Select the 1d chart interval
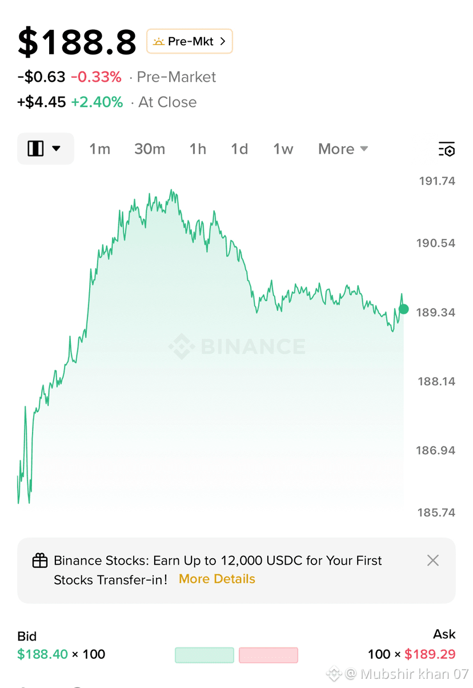The height and width of the screenshot is (688, 473). 239,149
